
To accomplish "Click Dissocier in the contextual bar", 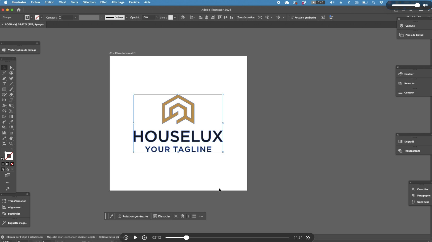I will 162,216.
